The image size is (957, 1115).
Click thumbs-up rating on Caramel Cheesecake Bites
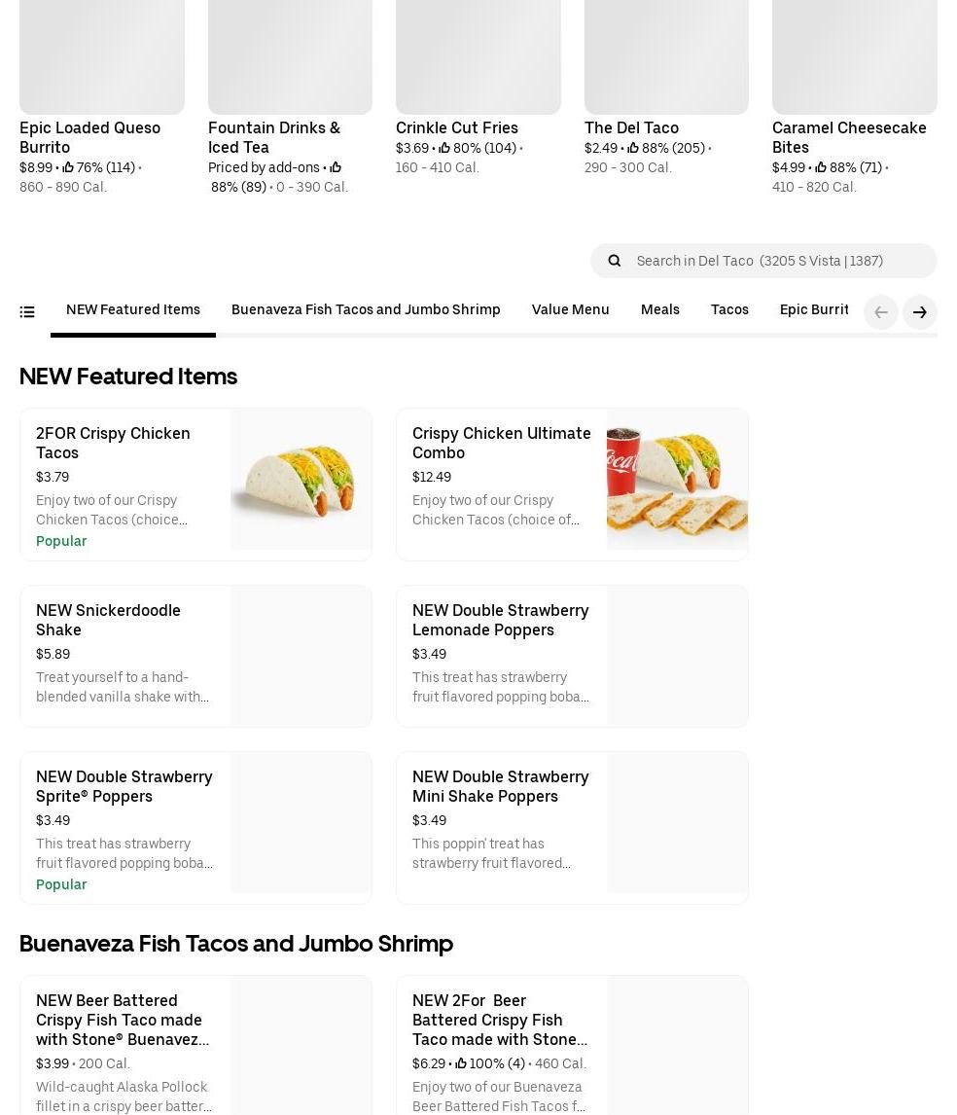pos(822,168)
